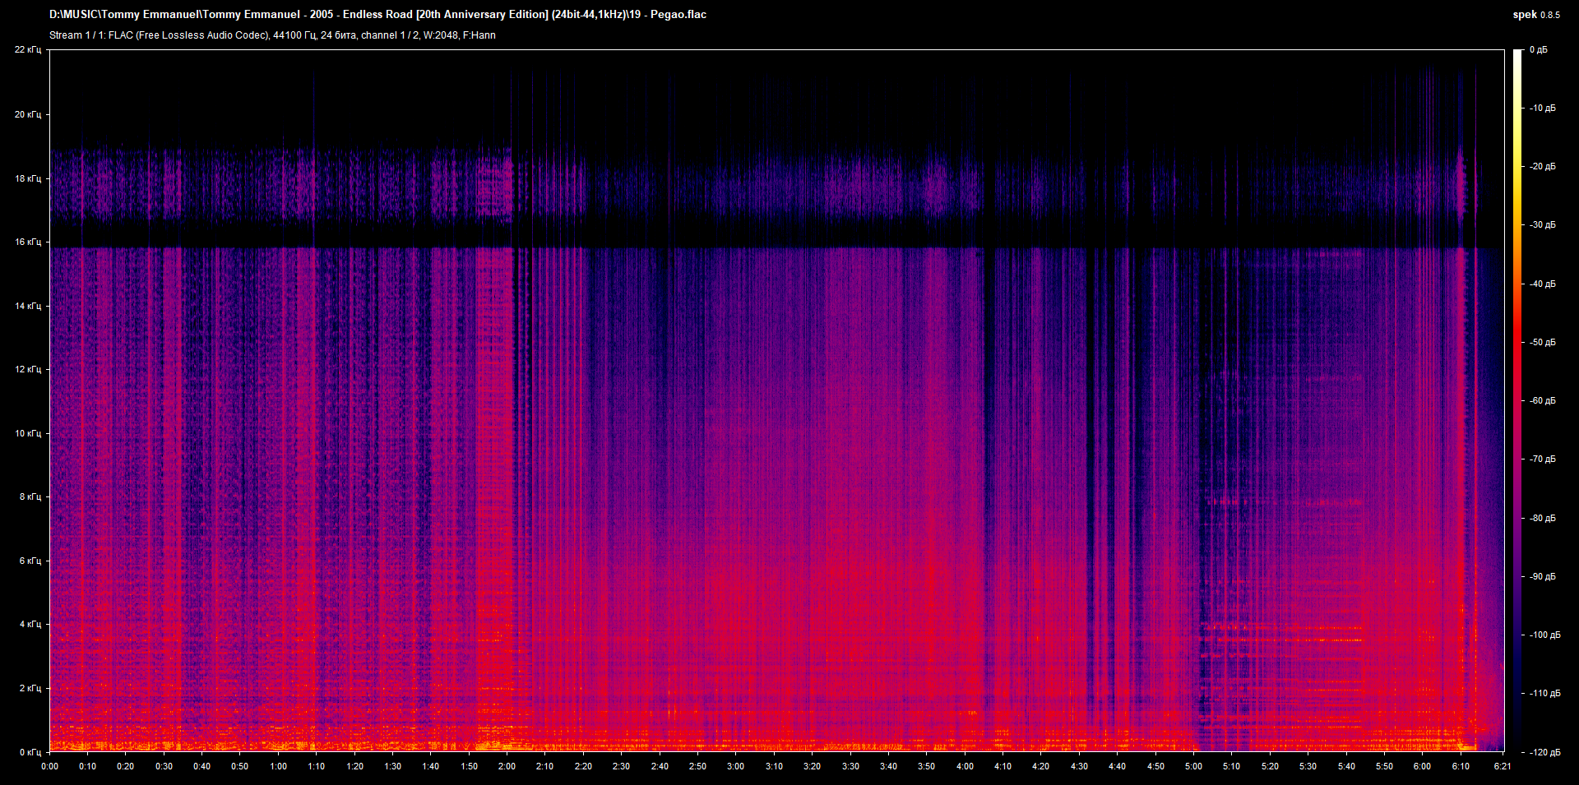This screenshot has width=1579, height=785.
Task: Select the 5:00 time axis marker
Action: [x=1193, y=766]
